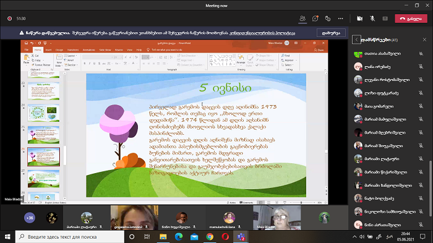The height and width of the screenshot is (243, 433).
Task: Click red გასვლა leave meeting button
Action: tap(411, 19)
